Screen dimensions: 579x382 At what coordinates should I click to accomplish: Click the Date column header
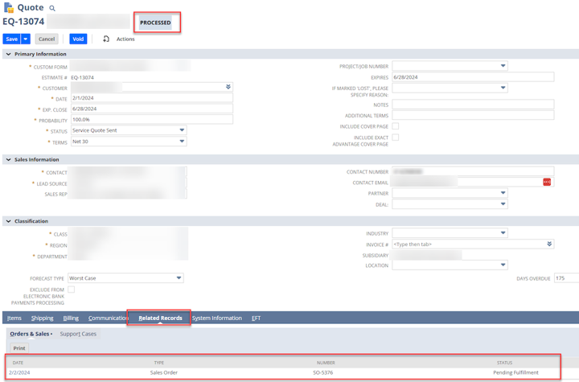(x=18, y=363)
